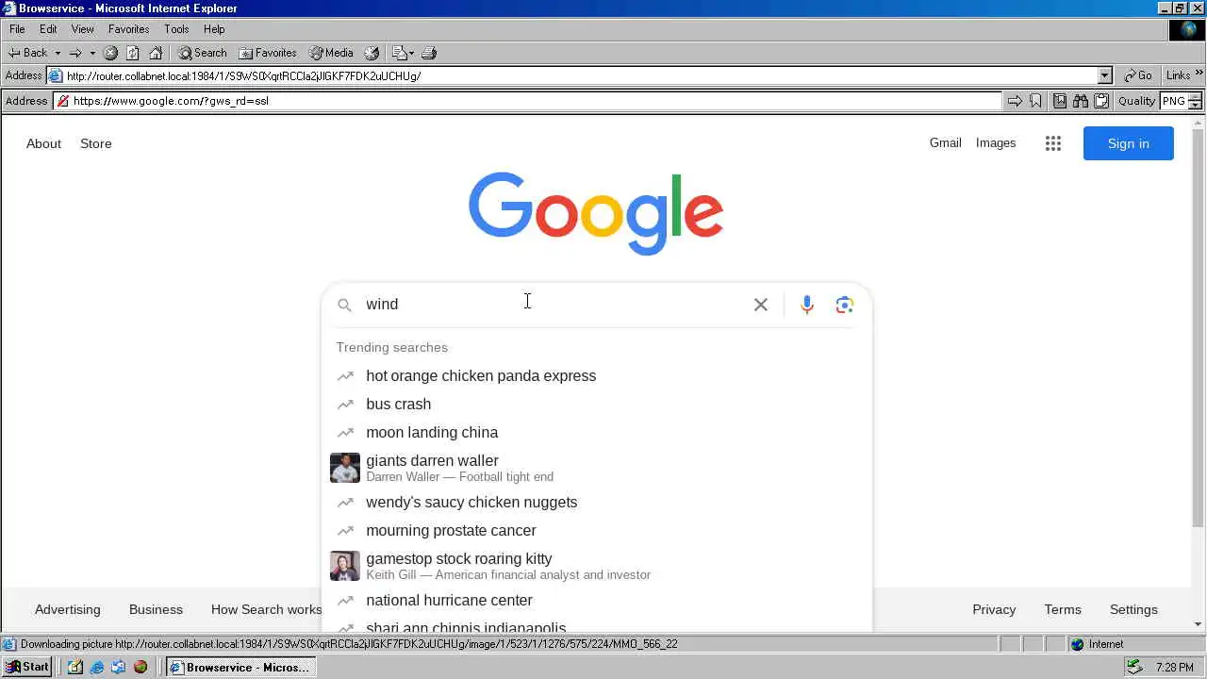Open the Forward history dropdown arrow
The width and height of the screenshot is (1207, 679).
[92, 53]
